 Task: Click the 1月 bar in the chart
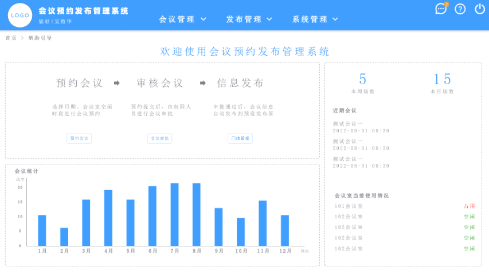[42, 230]
